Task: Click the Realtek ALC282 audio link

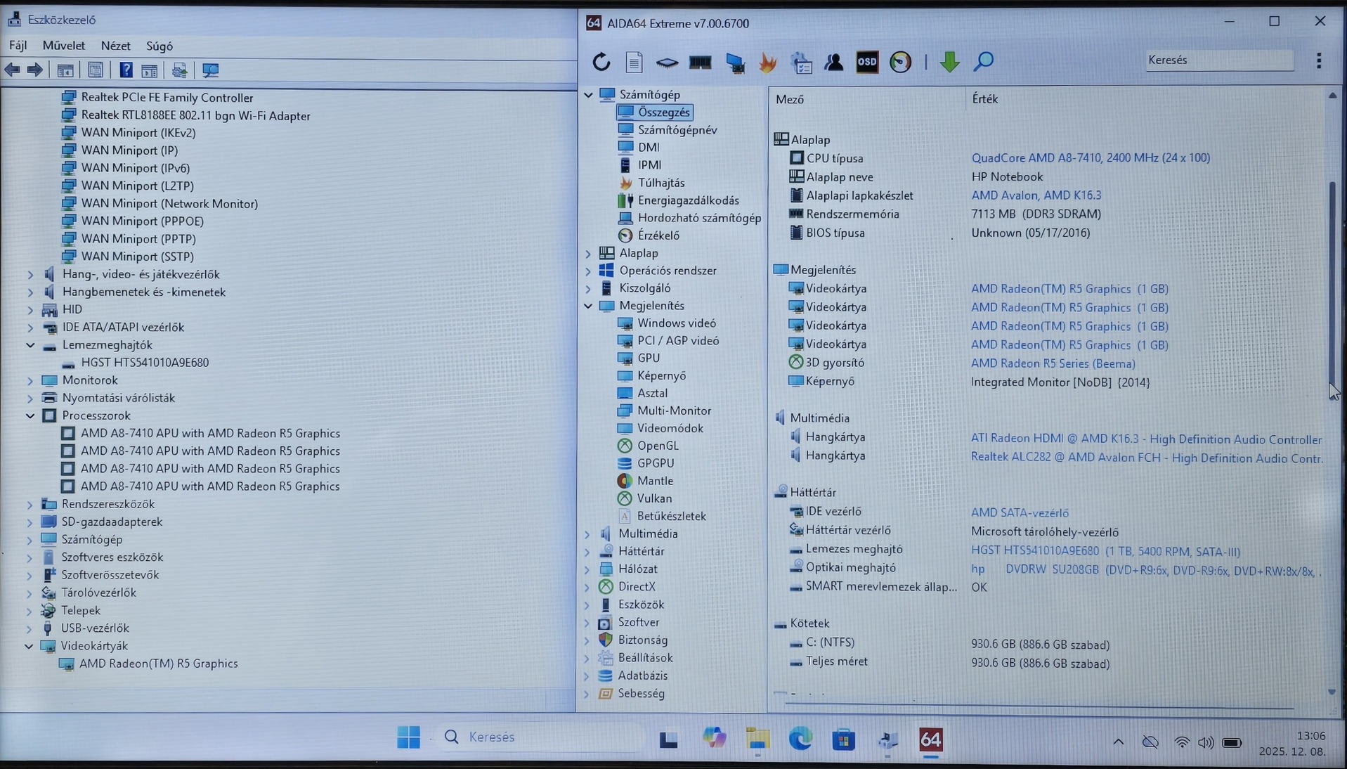Action: (x=1147, y=458)
